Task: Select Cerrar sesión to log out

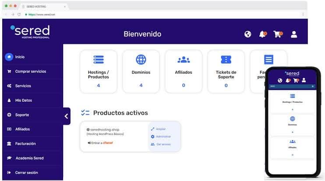Action: click(27, 173)
